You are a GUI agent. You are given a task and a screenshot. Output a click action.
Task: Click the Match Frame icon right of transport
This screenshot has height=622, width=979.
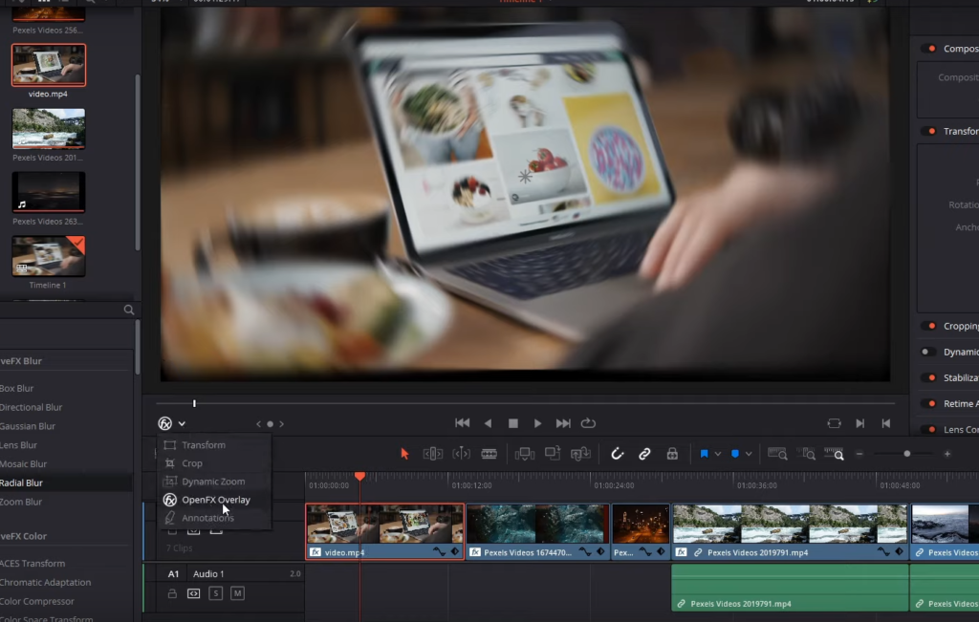tap(834, 423)
